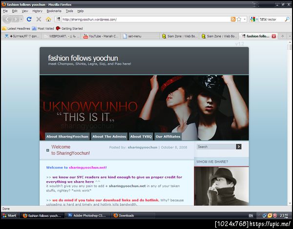
Task: Click the Firefox icon in title bar
Action: tap(4, 4)
